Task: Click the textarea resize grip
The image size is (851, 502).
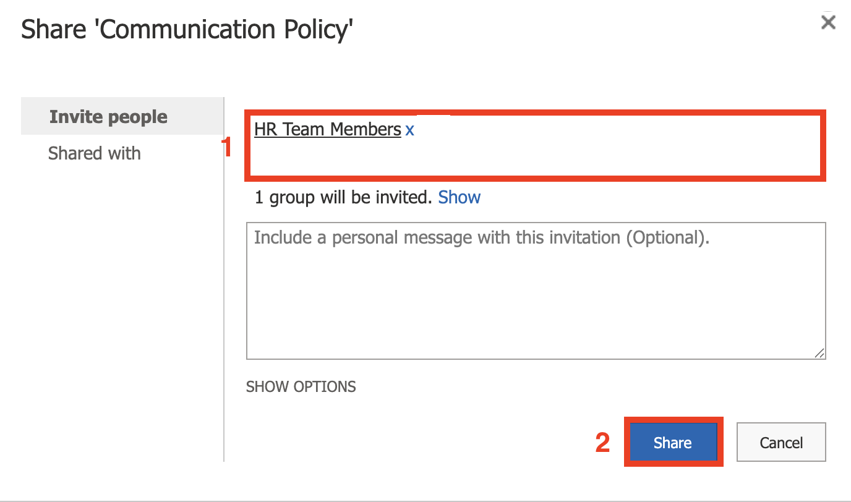Action: click(x=821, y=354)
